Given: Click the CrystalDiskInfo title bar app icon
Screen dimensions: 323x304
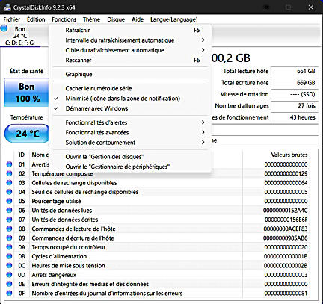Looking at the screenshot, I should (7, 7).
